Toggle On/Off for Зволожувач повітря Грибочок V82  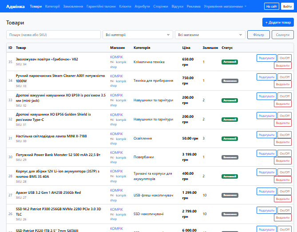[285, 58]
